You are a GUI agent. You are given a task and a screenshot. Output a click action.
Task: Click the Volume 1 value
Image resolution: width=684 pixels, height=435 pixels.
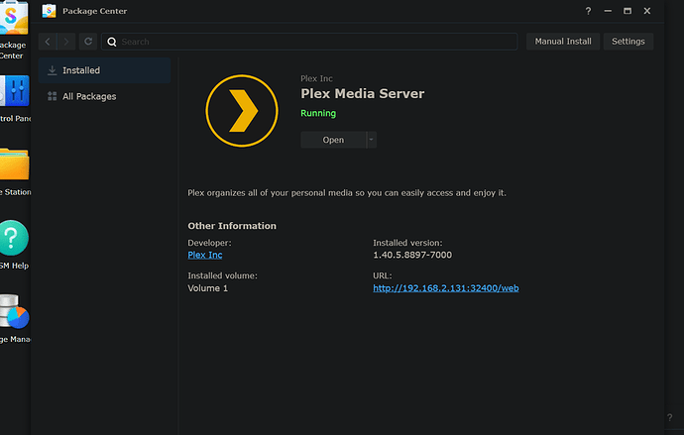coord(207,288)
